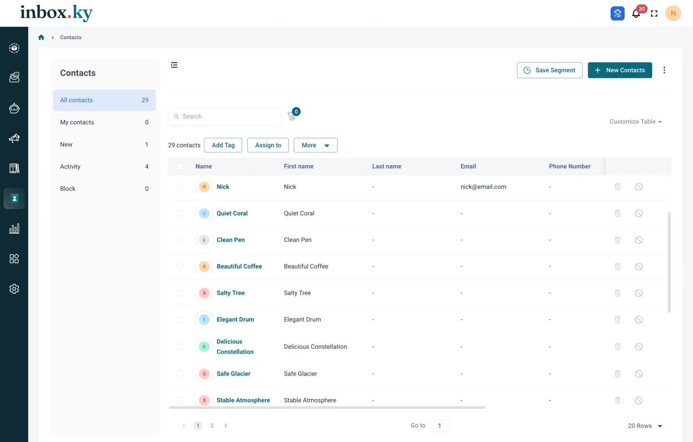Go to previous page arrow

[184, 426]
